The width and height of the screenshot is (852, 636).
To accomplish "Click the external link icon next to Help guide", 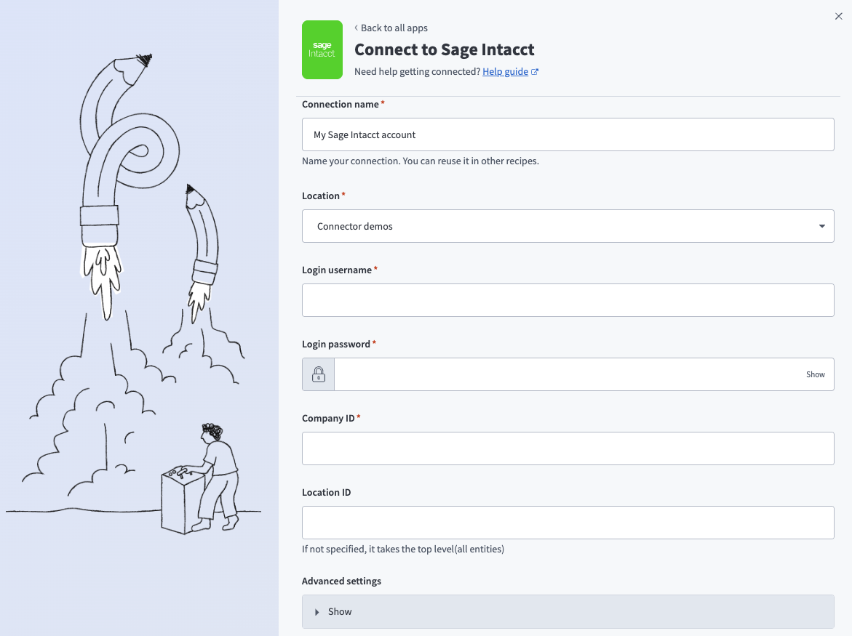I will [535, 71].
